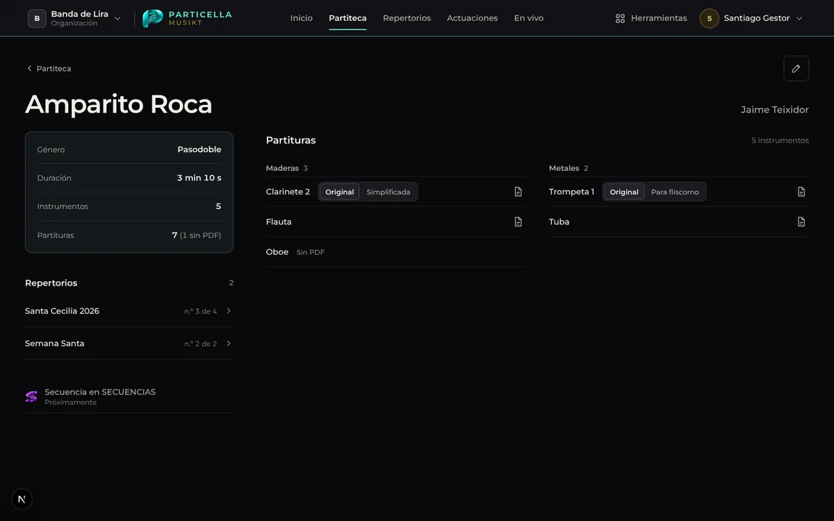Open Santa Cecilia 2026 repertoire chevron
Viewport: 834px width, 521px height.
(229, 311)
